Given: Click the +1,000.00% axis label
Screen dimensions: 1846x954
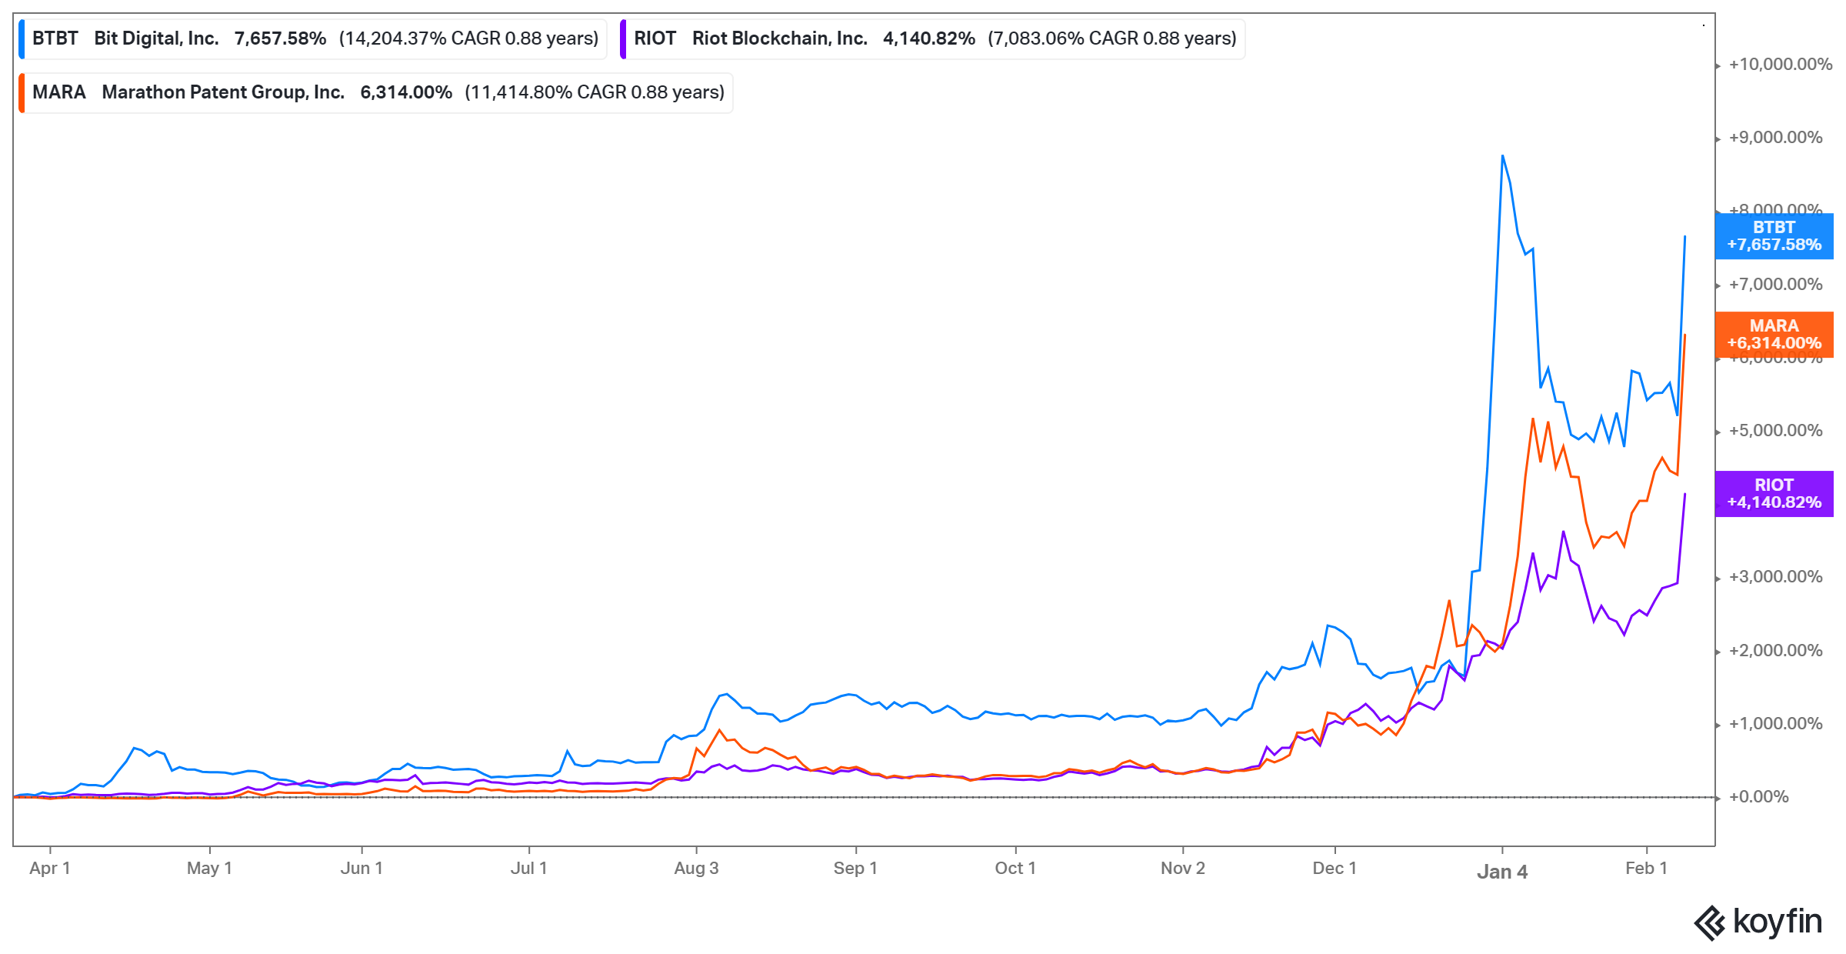Looking at the screenshot, I should tap(1775, 723).
